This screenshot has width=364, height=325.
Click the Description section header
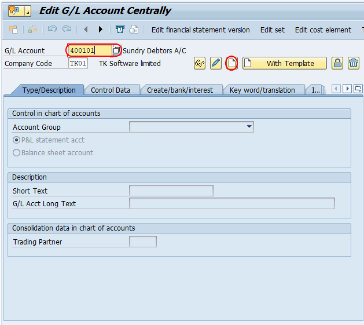pyautogui.click(x=30, y=177)
